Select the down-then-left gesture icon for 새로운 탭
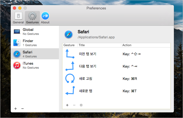This screenshot has width=183, height=118. (70, 91)
